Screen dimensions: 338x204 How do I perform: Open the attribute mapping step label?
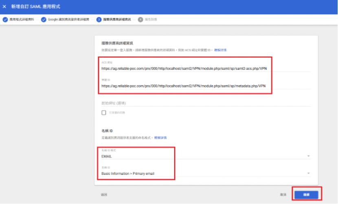151,20
